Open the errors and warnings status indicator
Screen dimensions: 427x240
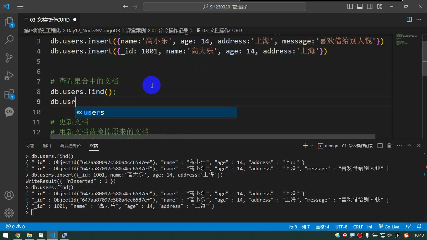coord(15,227)
